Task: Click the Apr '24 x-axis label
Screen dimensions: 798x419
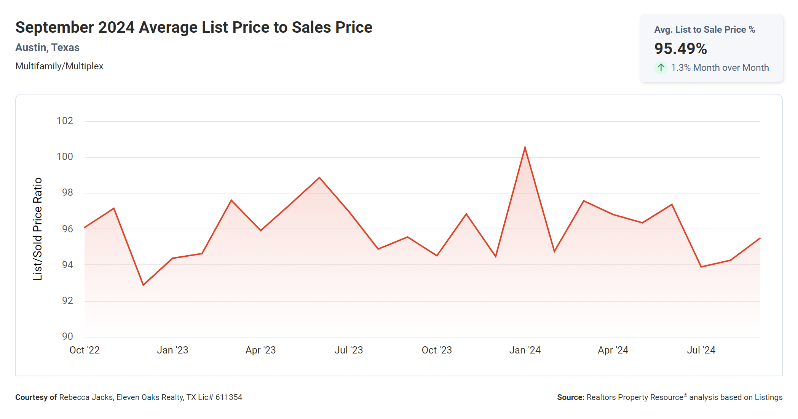Action: tap(613, 350)
